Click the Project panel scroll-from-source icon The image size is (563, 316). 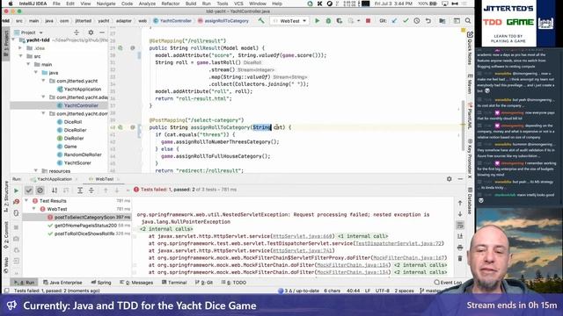click(x=77, y=32)
